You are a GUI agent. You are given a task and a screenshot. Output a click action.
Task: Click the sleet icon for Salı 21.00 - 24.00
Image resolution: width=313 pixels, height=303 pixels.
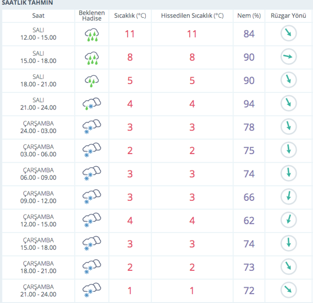[x=91, y=104]
